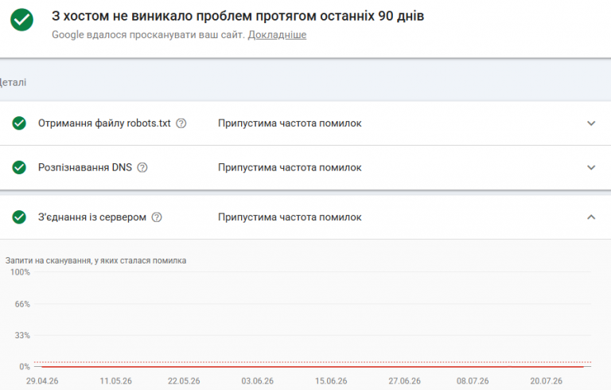Open help icon next to З'єднання із сервером
Viewport: 611px width, 390px height.
(157, 217)
